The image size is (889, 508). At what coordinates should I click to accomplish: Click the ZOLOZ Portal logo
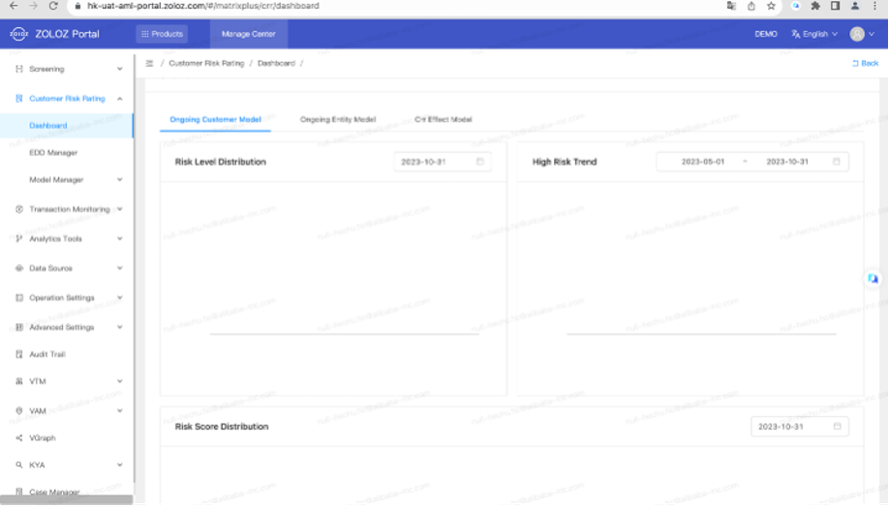pyautogui.click(x=54, y=34)
